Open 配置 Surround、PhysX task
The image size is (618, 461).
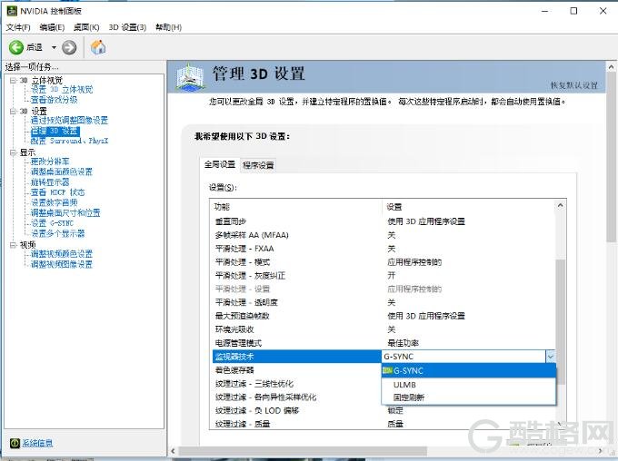click(69, 141)
